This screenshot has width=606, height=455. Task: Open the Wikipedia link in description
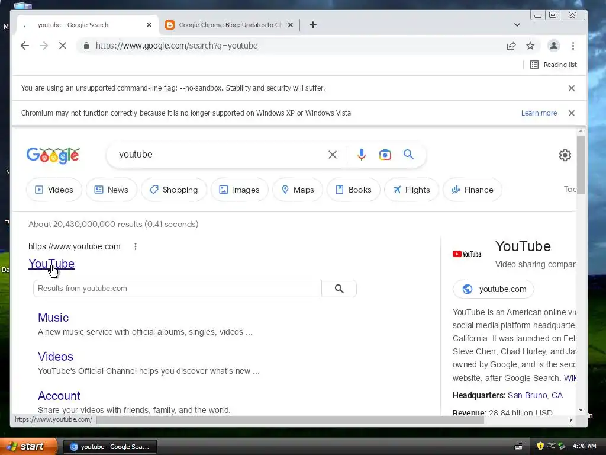[569, 378]
